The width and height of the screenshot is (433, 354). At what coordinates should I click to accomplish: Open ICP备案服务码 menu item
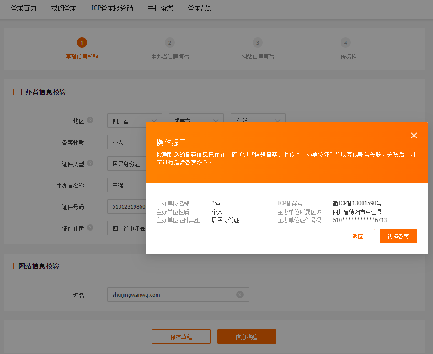point(112,8)
